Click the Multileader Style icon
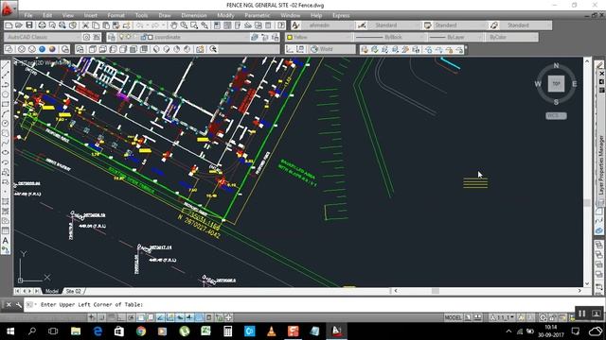 pyautogui.click(x=494, y=25)
